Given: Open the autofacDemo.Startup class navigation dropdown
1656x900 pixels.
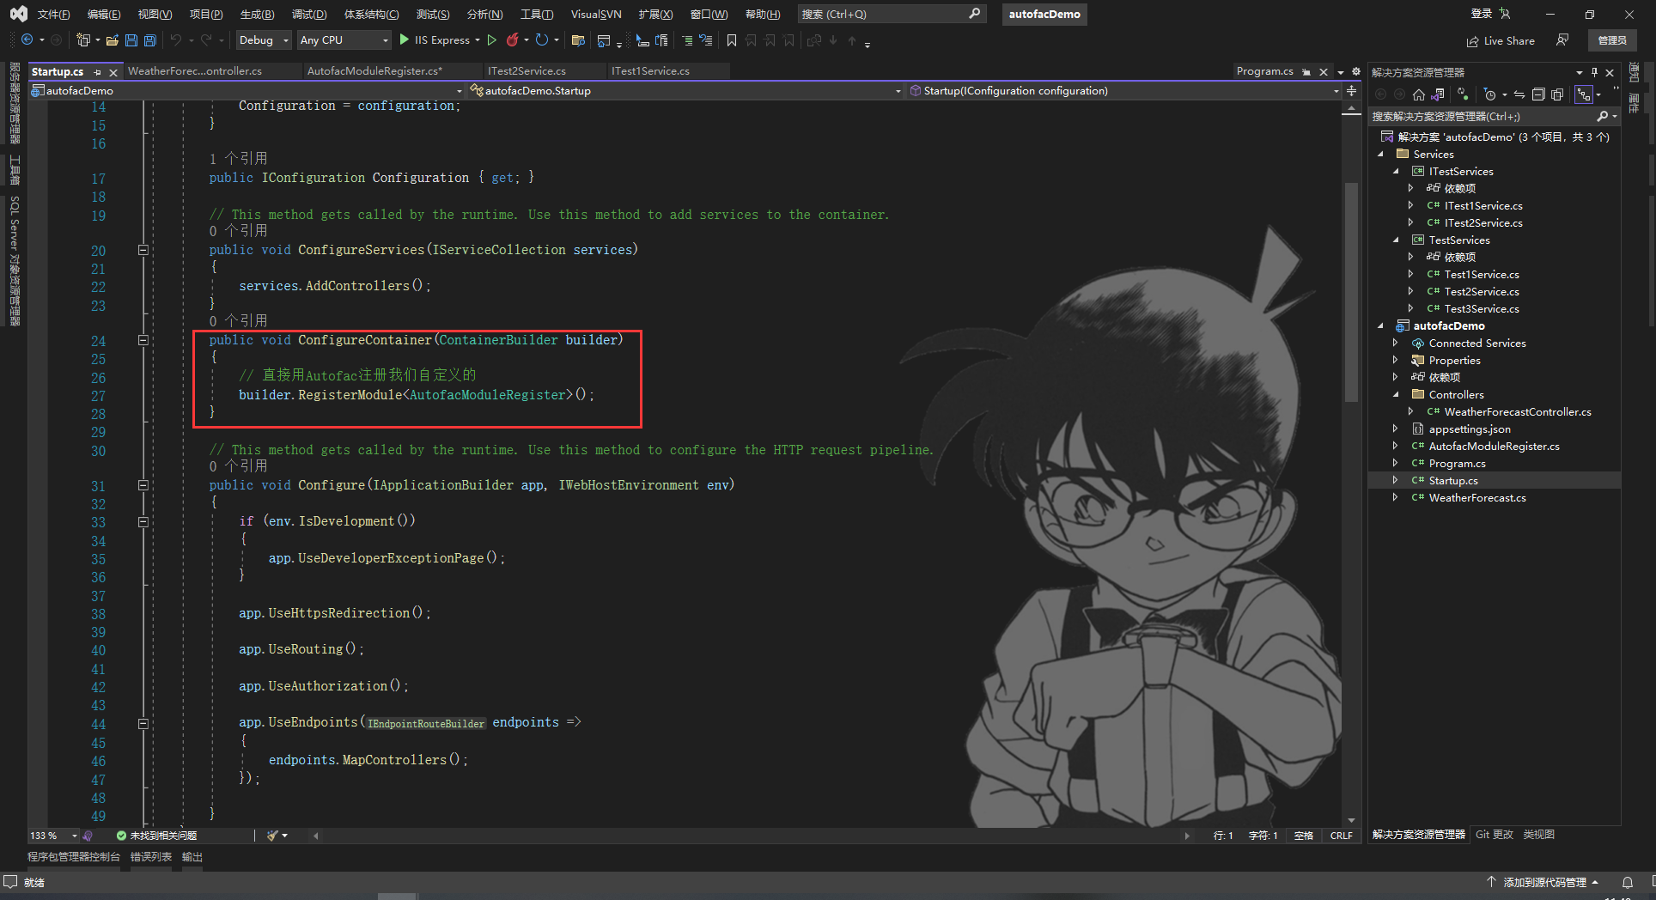Looking at the screenshot, I should click(x=686, y=90).
